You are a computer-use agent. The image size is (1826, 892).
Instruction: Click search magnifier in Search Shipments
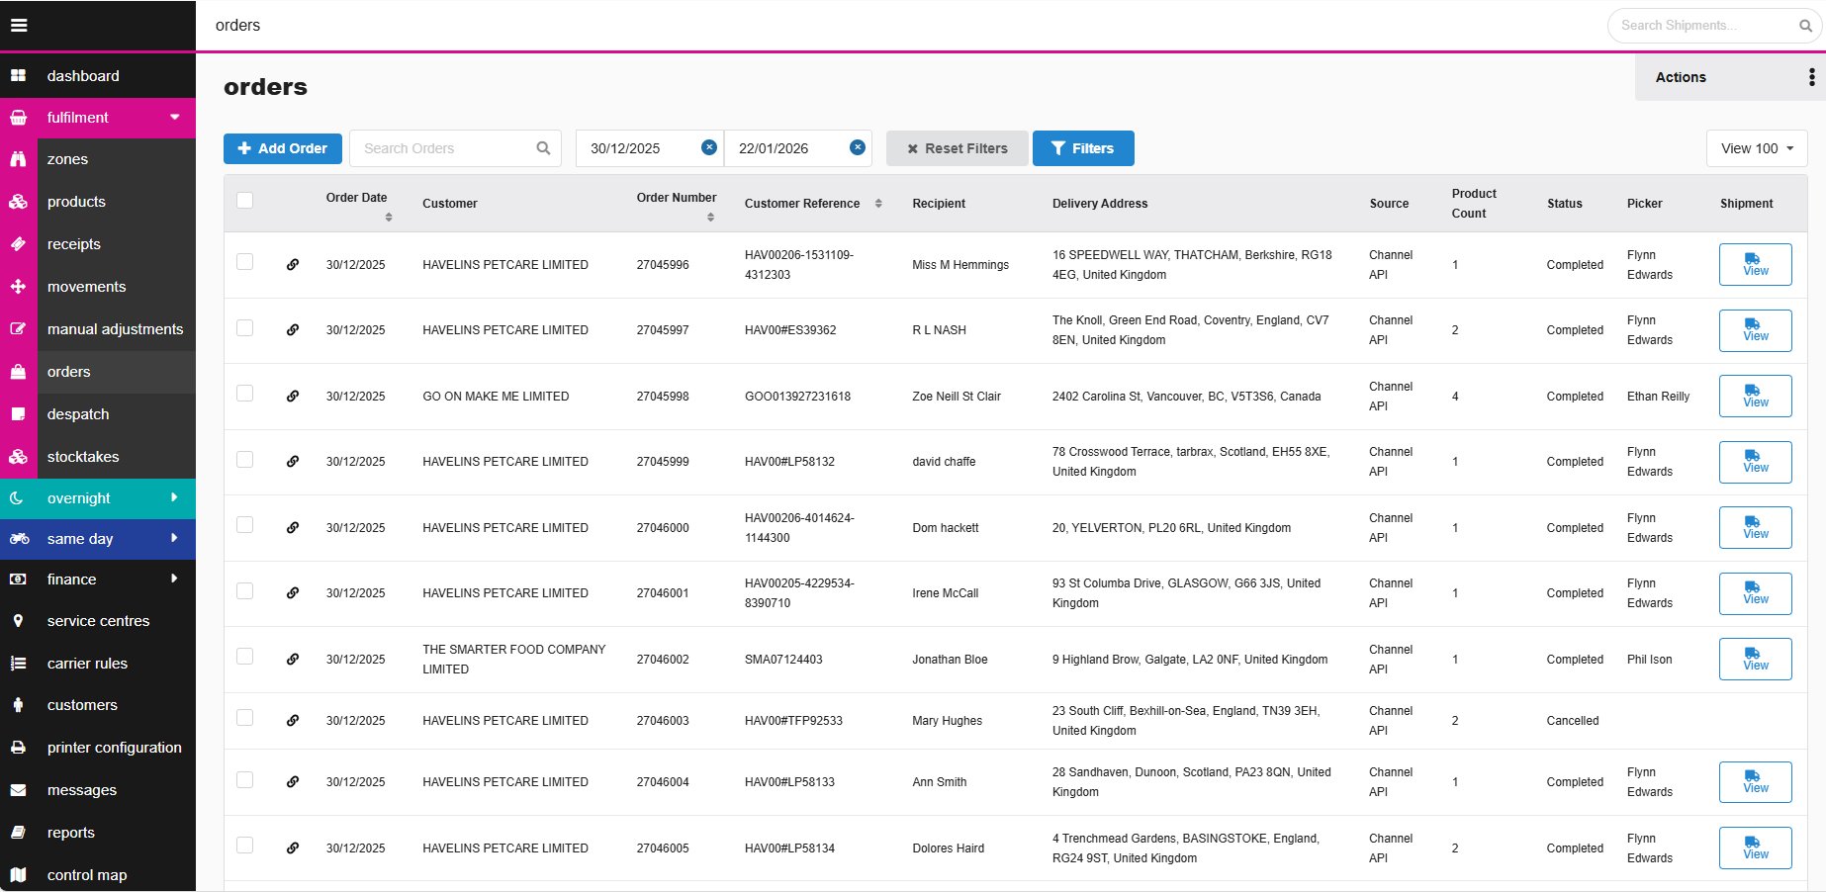pos(1805,26)
